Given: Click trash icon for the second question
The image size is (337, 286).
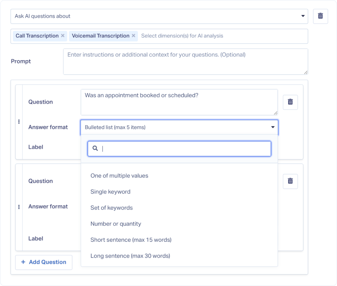Looking at the screenshot, I should pyautogui.click(x=290, y=181).
